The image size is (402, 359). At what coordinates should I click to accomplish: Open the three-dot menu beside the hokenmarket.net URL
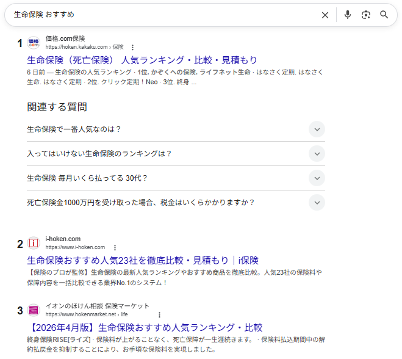coord(160,314)
